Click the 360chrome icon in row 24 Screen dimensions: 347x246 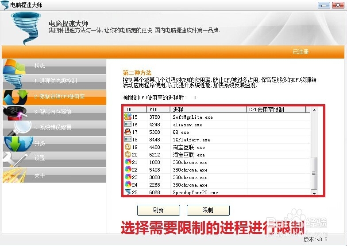(128, 184)
